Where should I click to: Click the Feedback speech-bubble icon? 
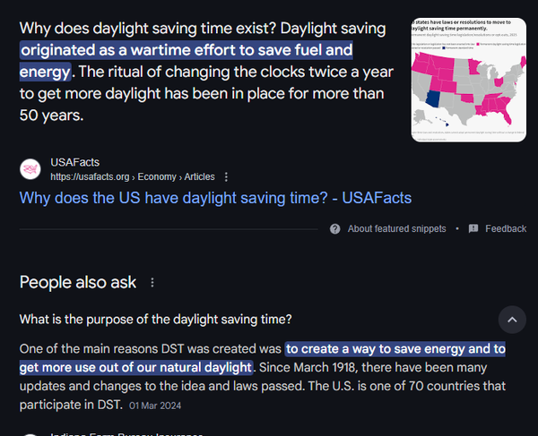tap(473, 229)
